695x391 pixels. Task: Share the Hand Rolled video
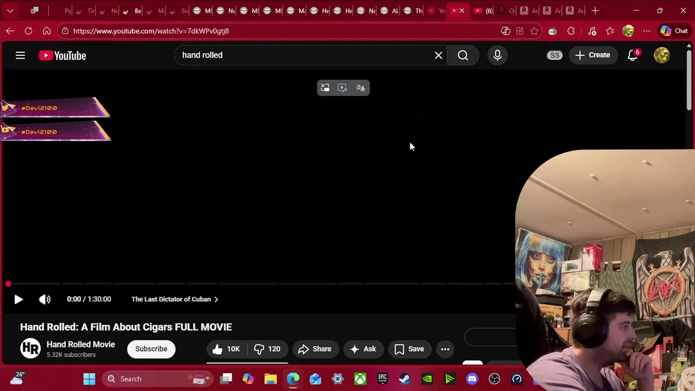click(x=315, y=349)
